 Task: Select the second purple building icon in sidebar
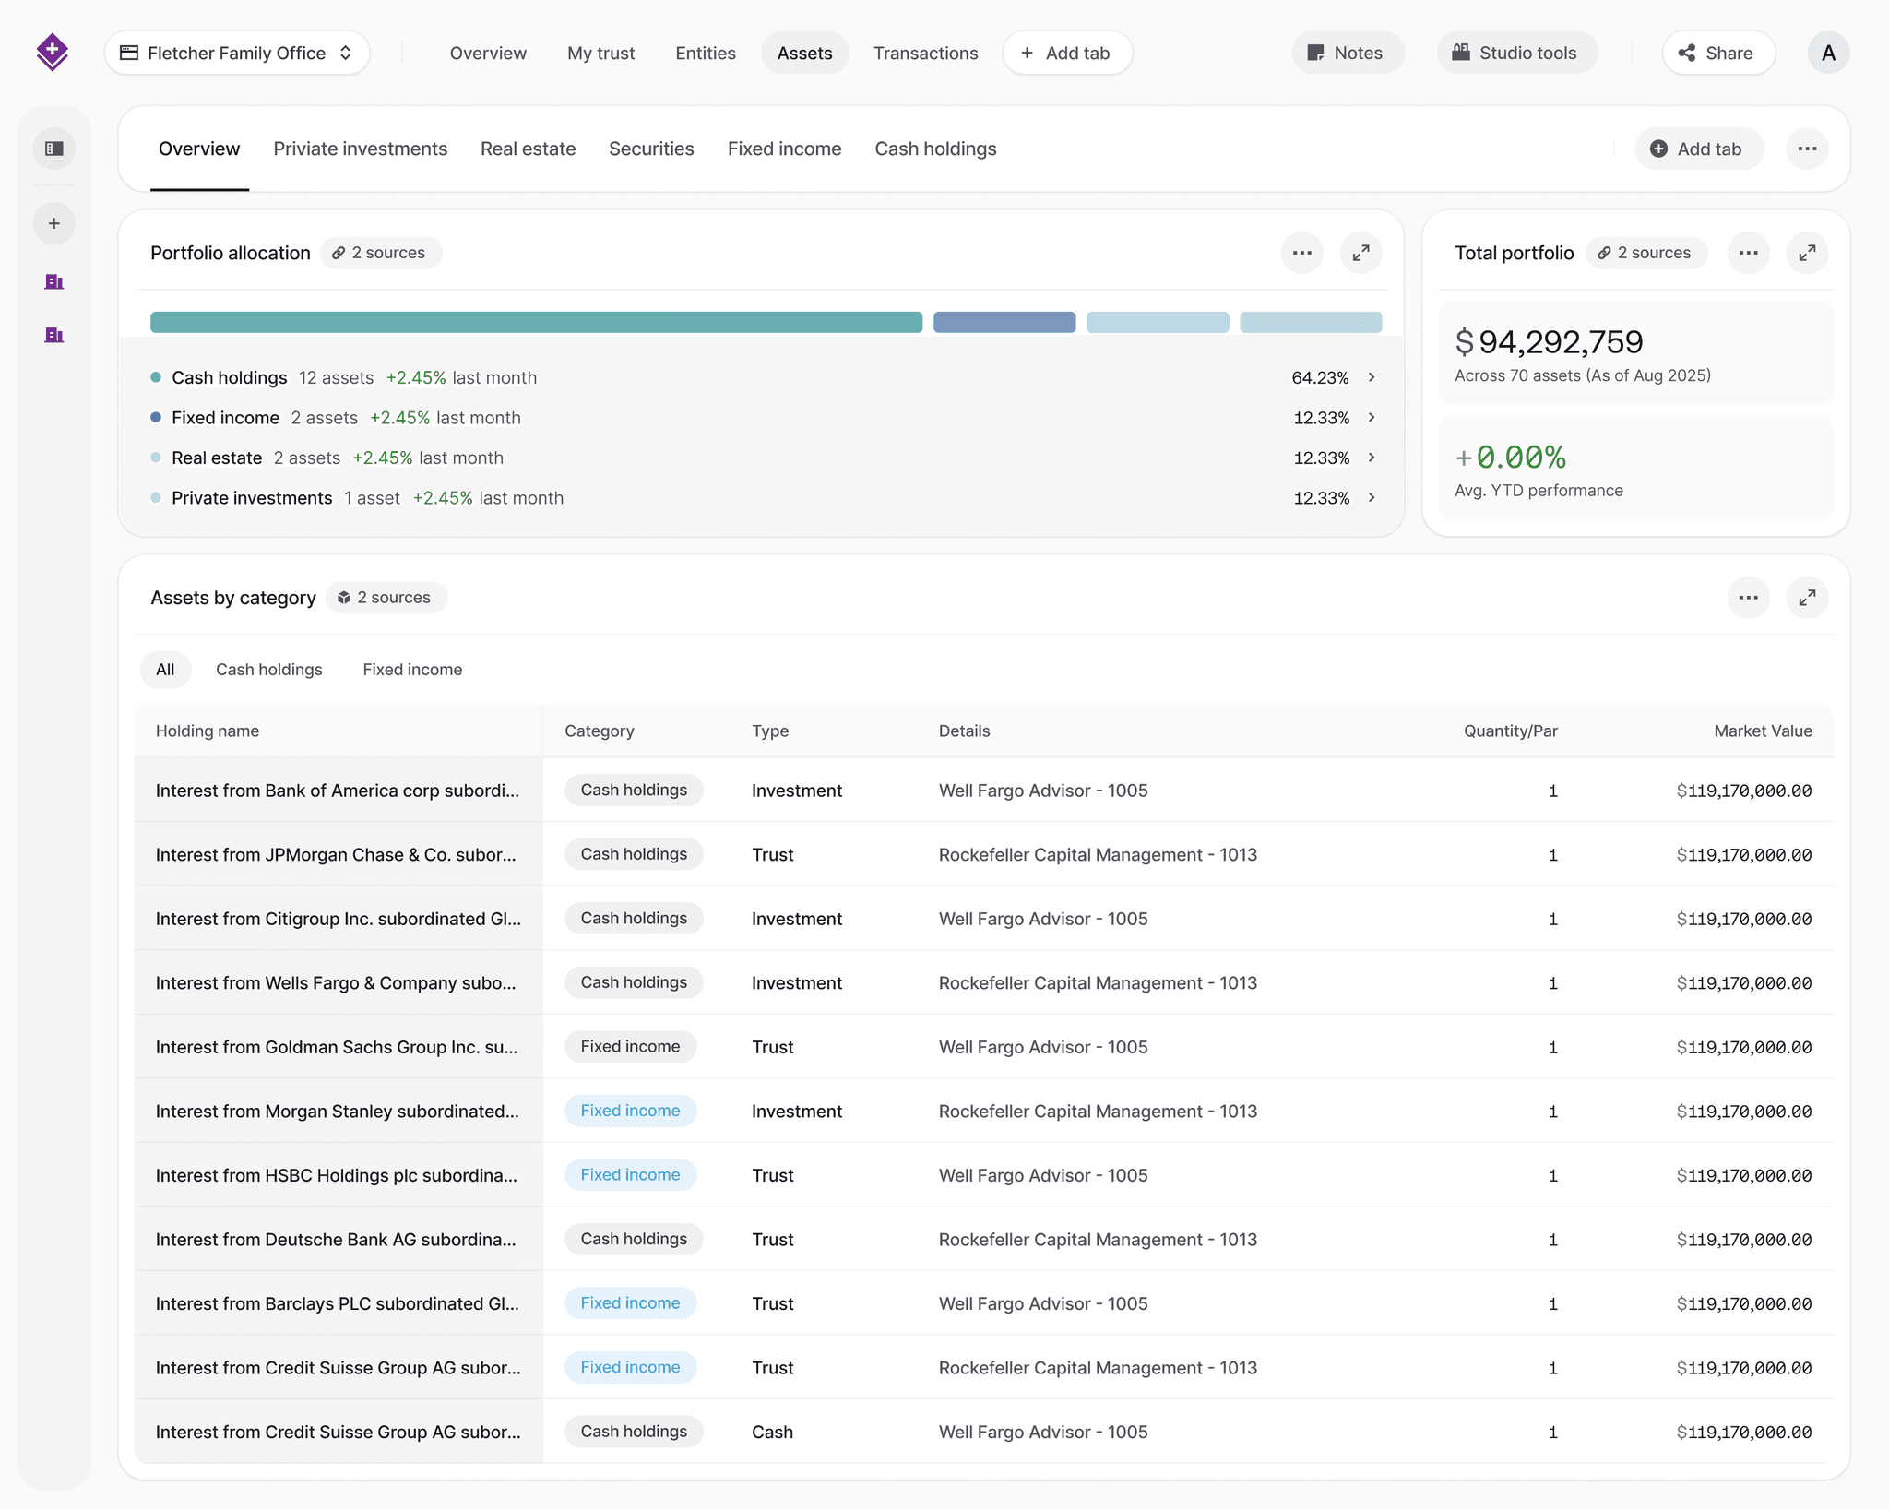(x=53, y=336)
